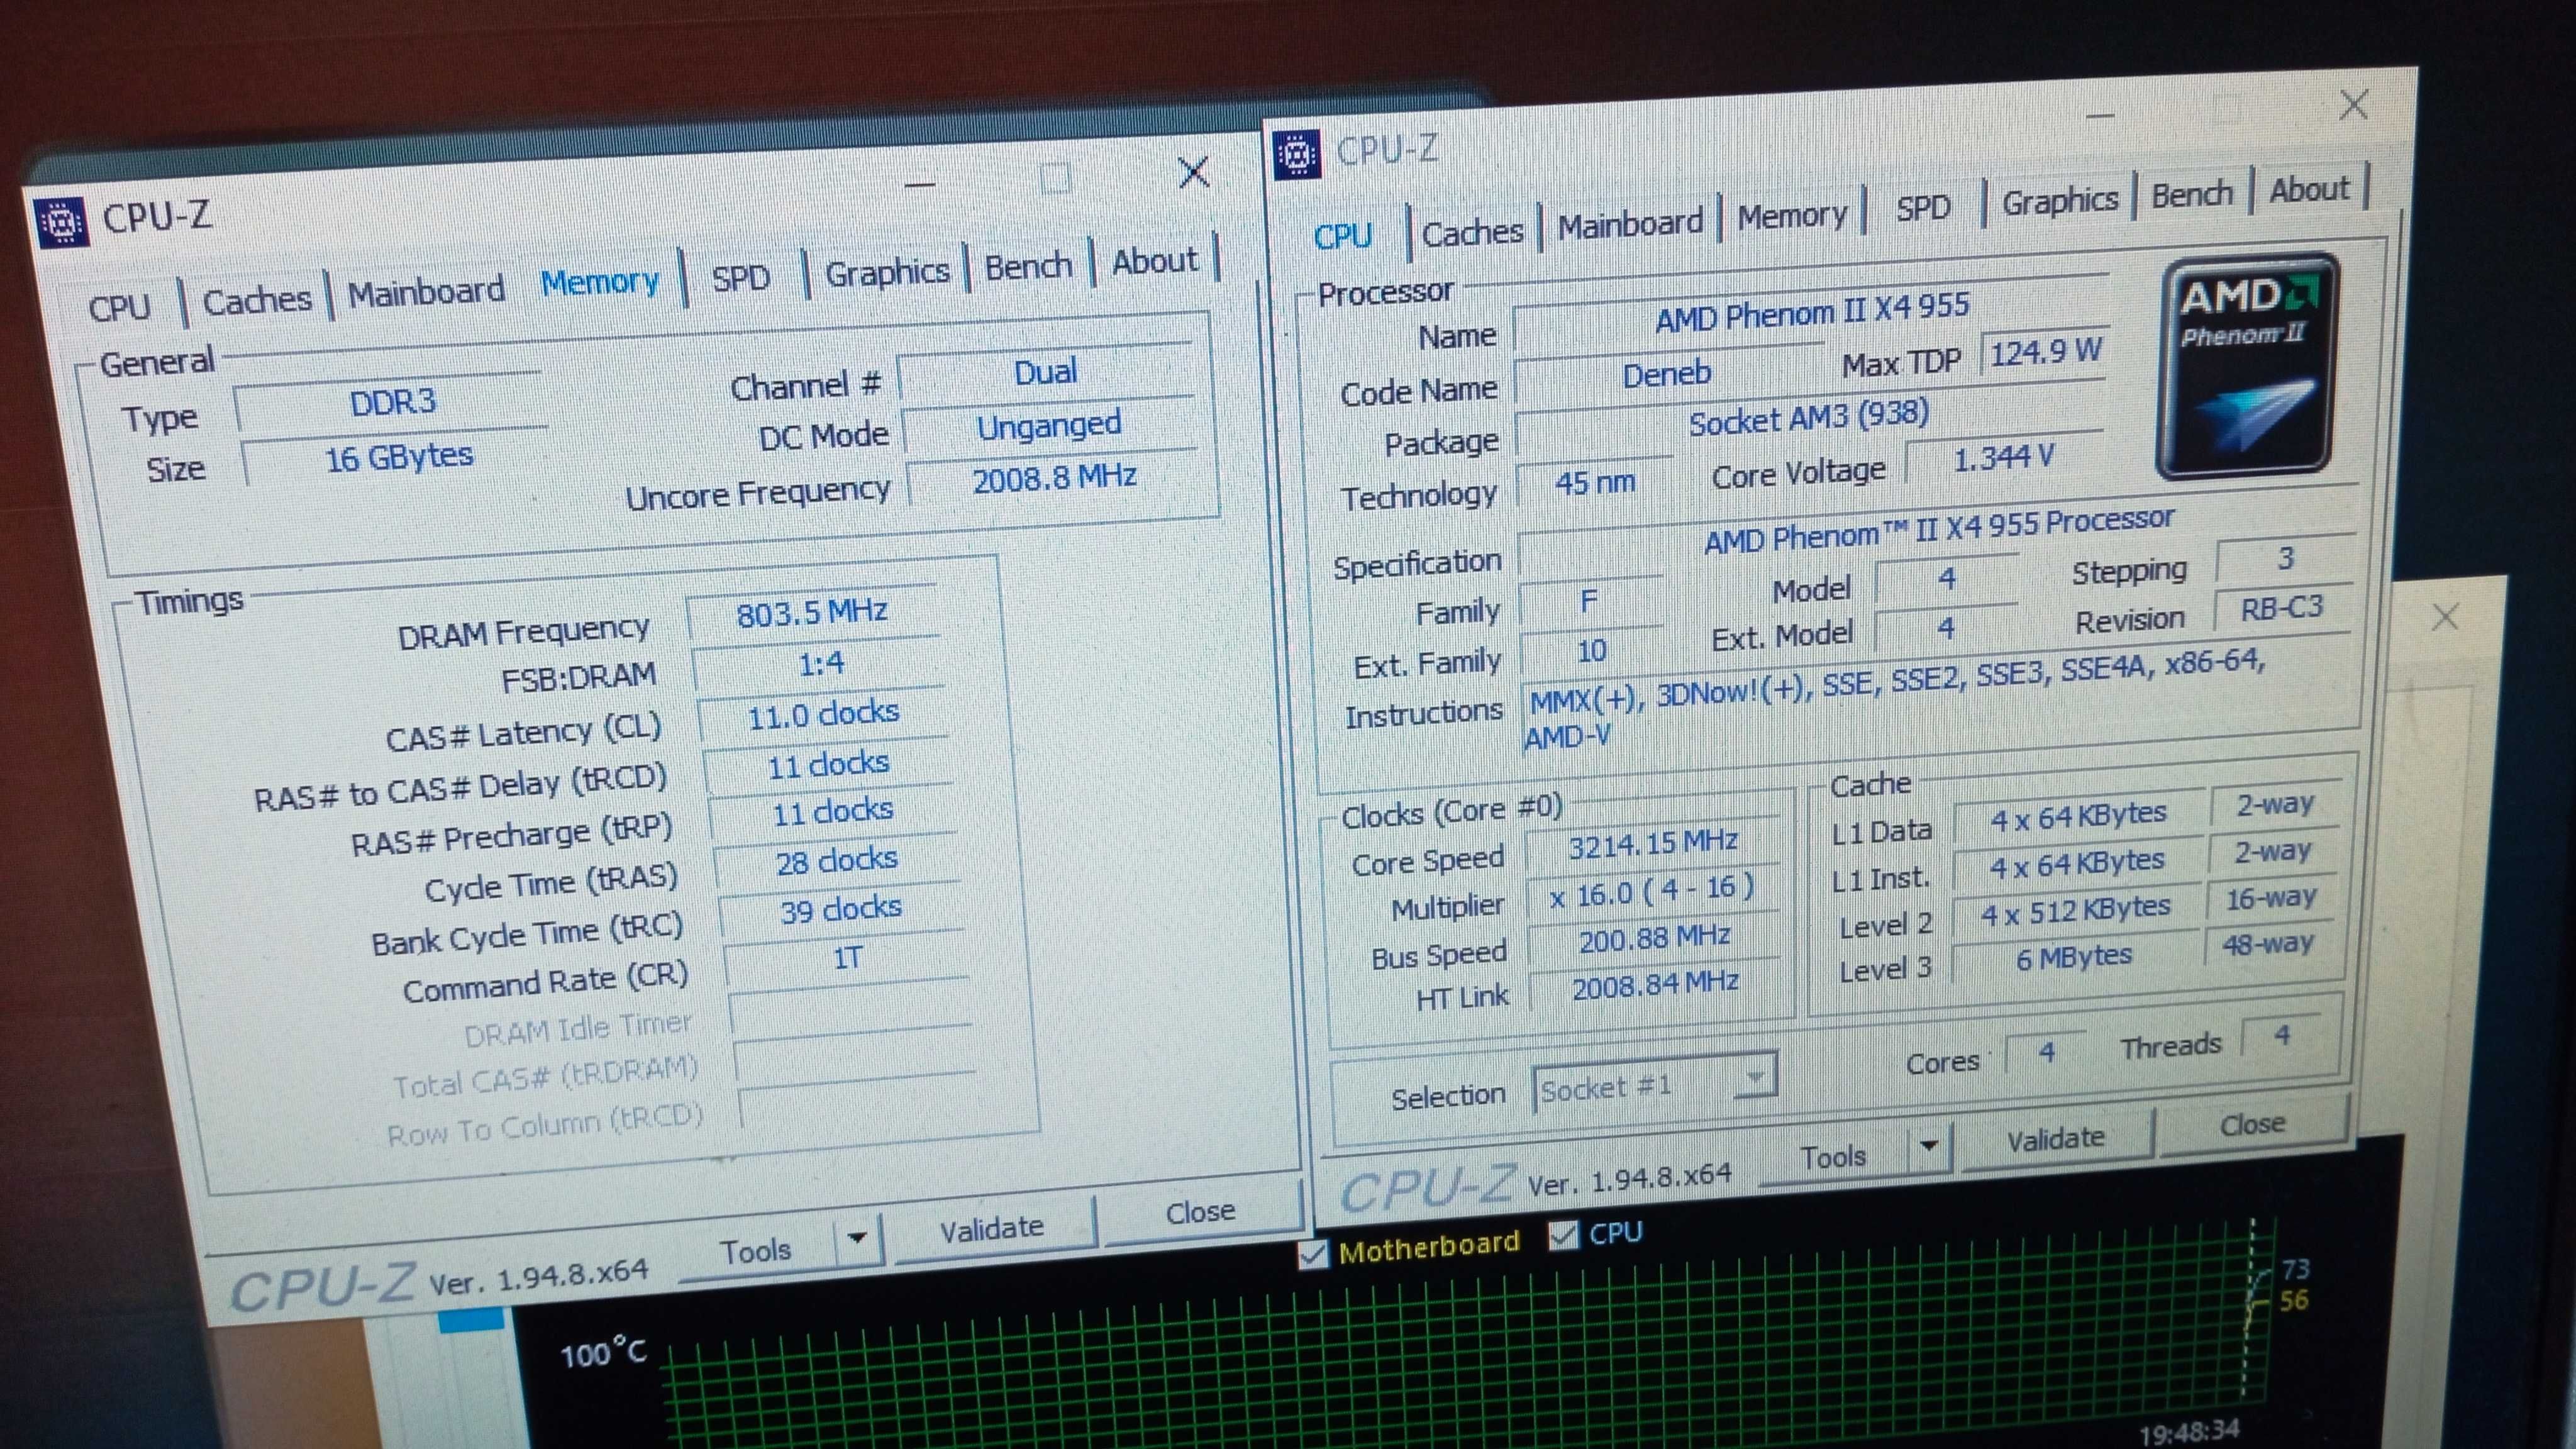Close the Memory CPU-Z window with X
2576x1449 pixels.
[x=1194, y=173]
